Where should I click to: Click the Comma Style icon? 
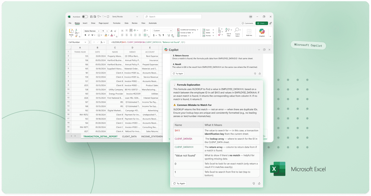click(163, 35)
